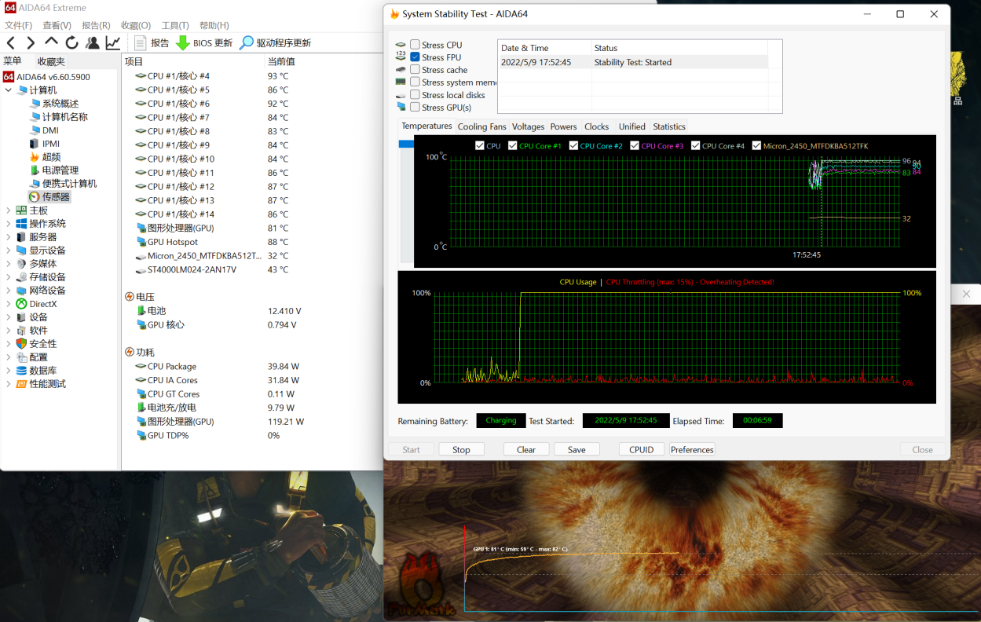
Task: Open the 驱动程序更新 magnifier icon
Action: point(247,43)
